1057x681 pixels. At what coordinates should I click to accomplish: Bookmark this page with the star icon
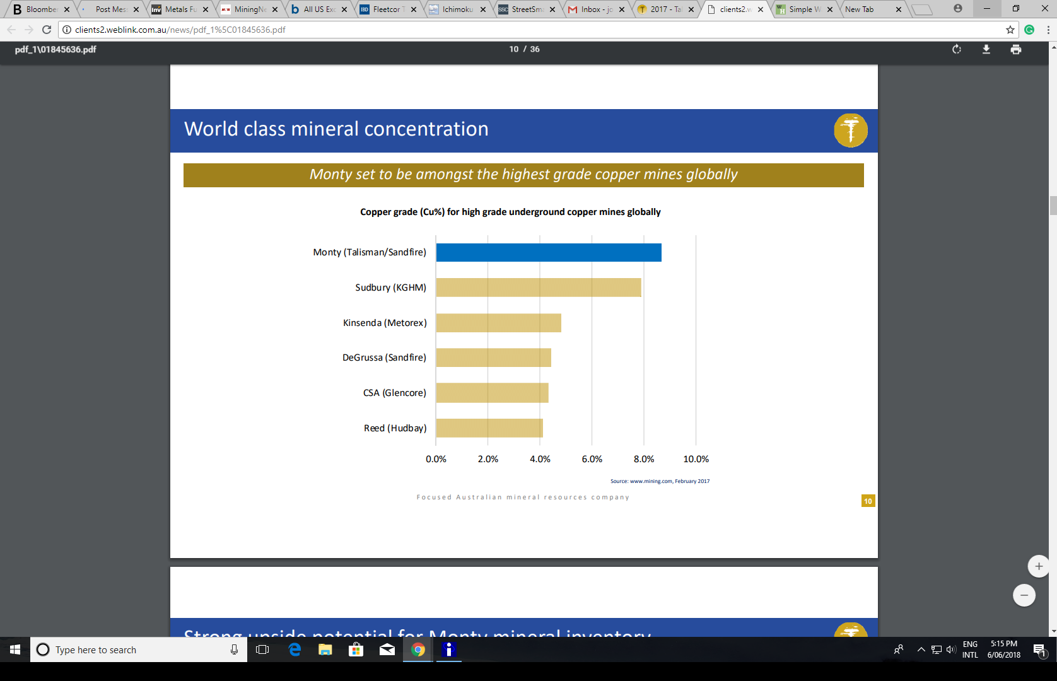pyautogui.click(x=1010, y=30)
